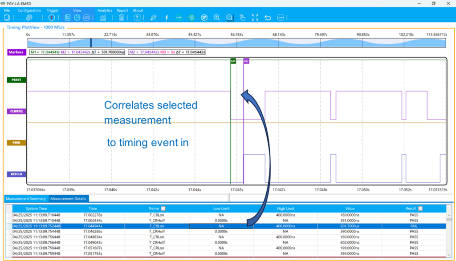Open the help question mark icon
The height and width of the screenshot is (261, 456).
(x=137, y=18)
